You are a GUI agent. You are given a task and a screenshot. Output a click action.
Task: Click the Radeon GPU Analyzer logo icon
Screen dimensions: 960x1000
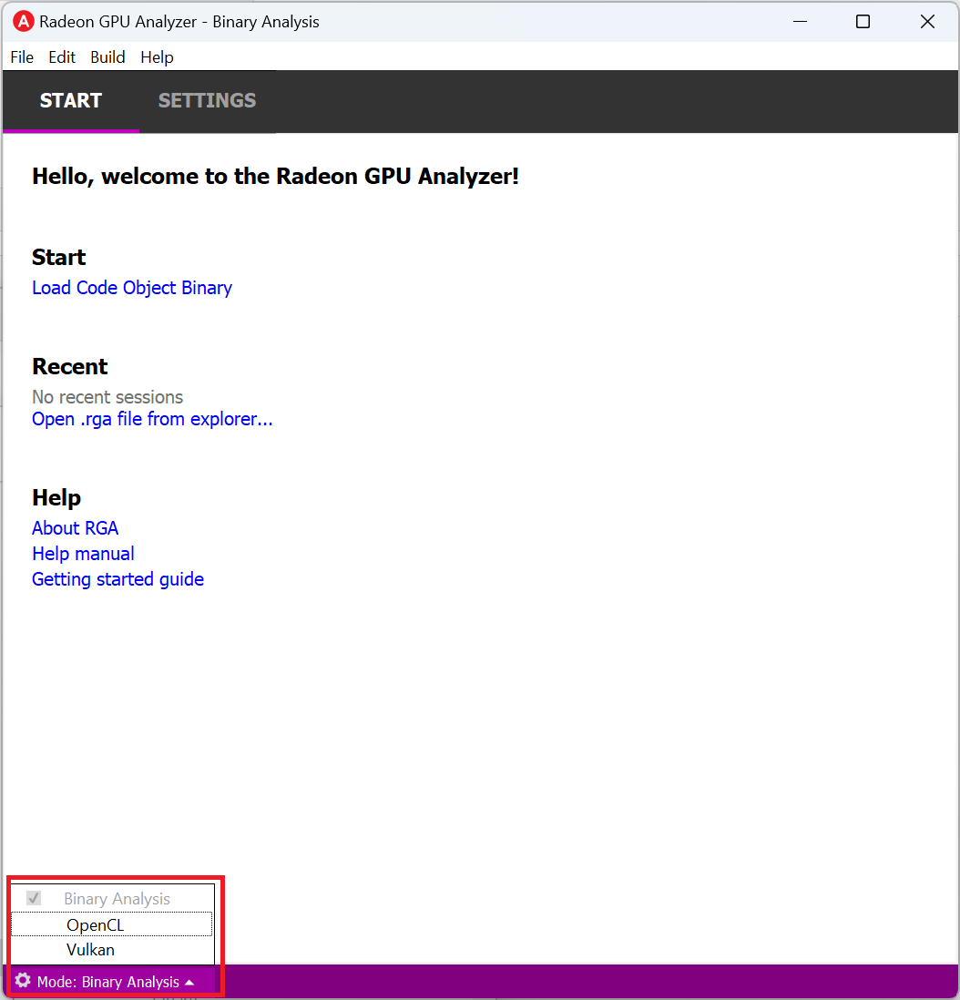[24, 22]
